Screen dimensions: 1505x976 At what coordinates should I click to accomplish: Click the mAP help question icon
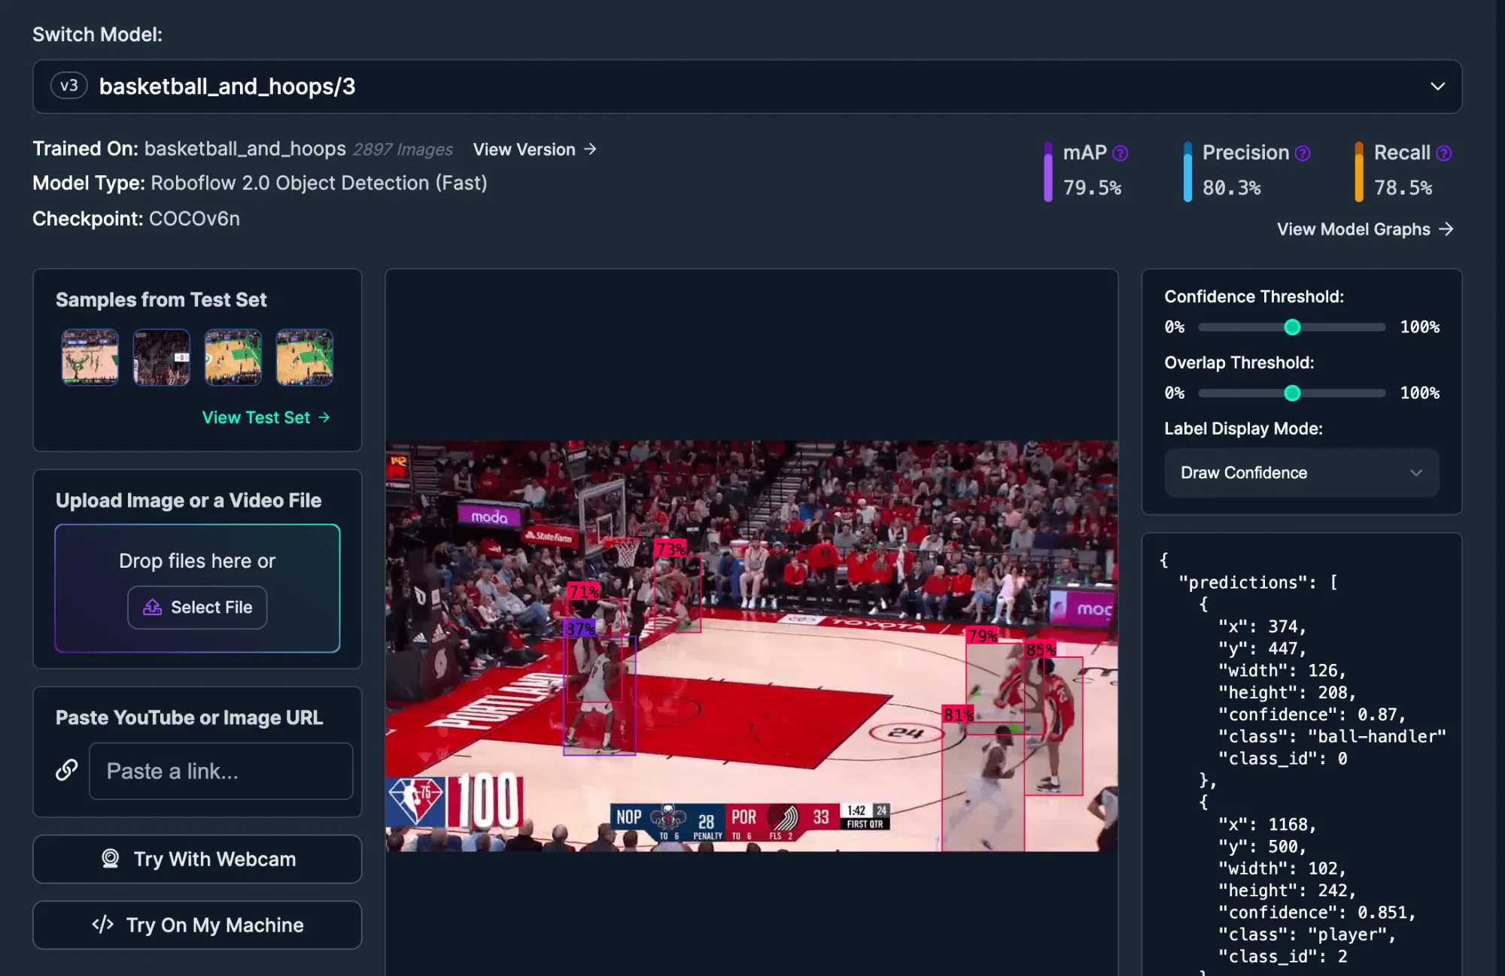[1120, 153]
